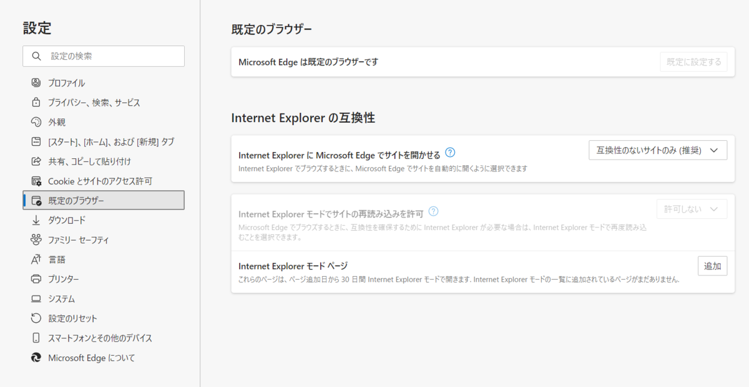
Task: Go to プライバシー、検索、サービス settings
Action: point(104,102)
